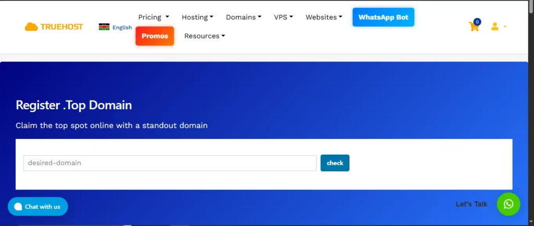Expand the Pricing menu
Viewport: 534px width, 226px height.
point(154,17)
